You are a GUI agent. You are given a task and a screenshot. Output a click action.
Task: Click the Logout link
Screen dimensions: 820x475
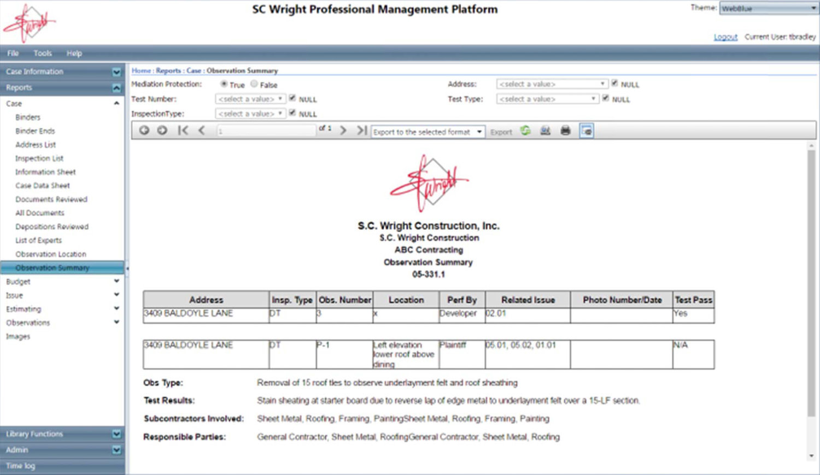(x=725, y=37)
